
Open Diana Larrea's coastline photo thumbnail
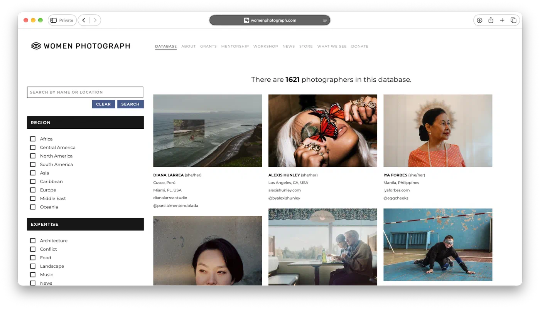[208, 131]
